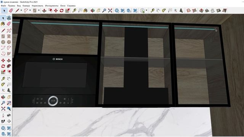Open the Нарисовать menu
This screenshot has height=137, width=244.
click(37, 6)
